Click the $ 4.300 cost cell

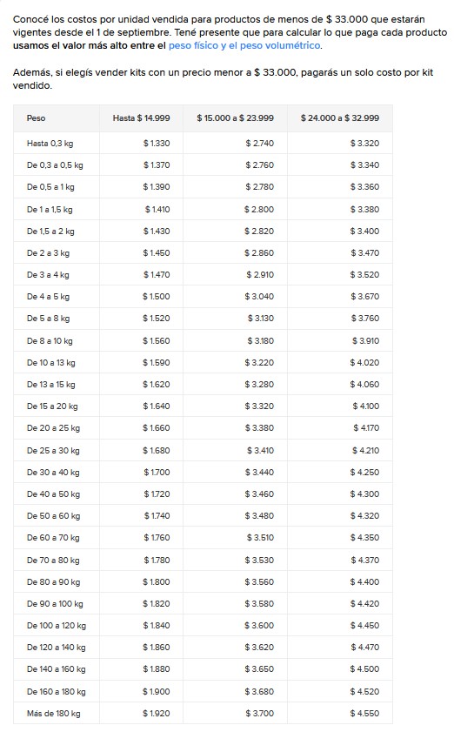(x=364, y=494)
